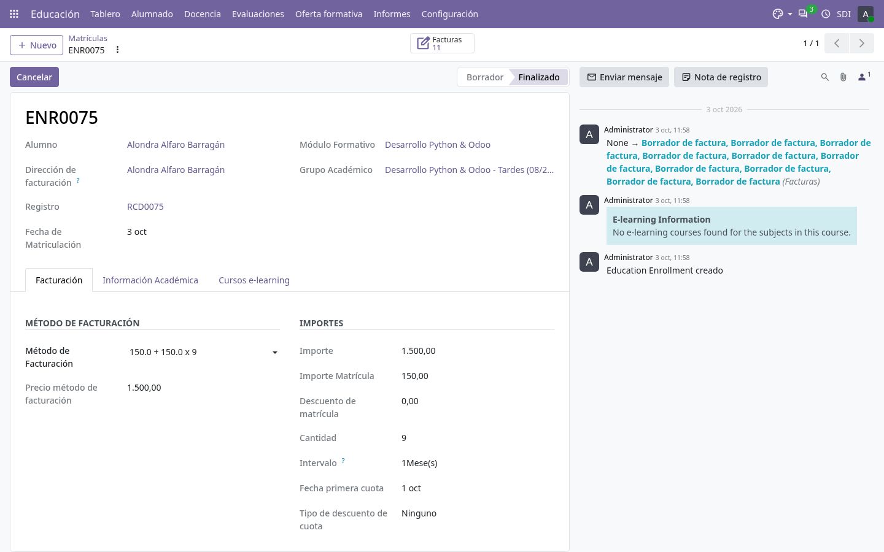This screenshot has height=552, width=884.
Task: Open the RCD0075 registro link
Action: [x=145, y=207]
